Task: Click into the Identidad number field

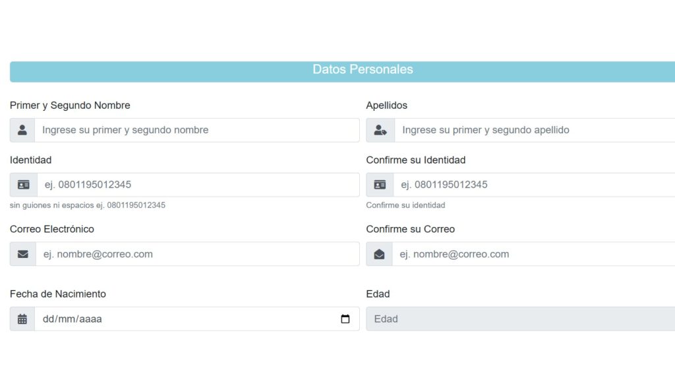Action: pos(198,185)
